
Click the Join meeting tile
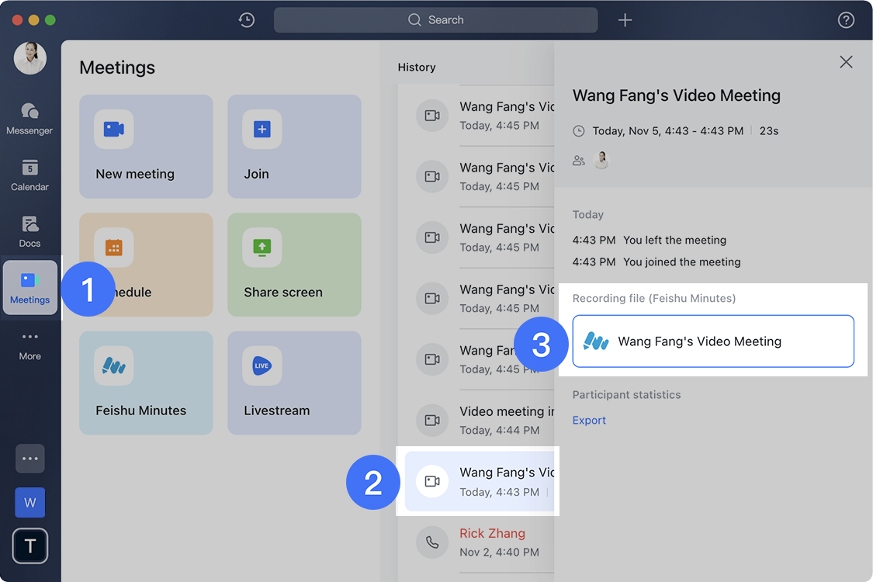pyautogui.click(x=294, y=147)
